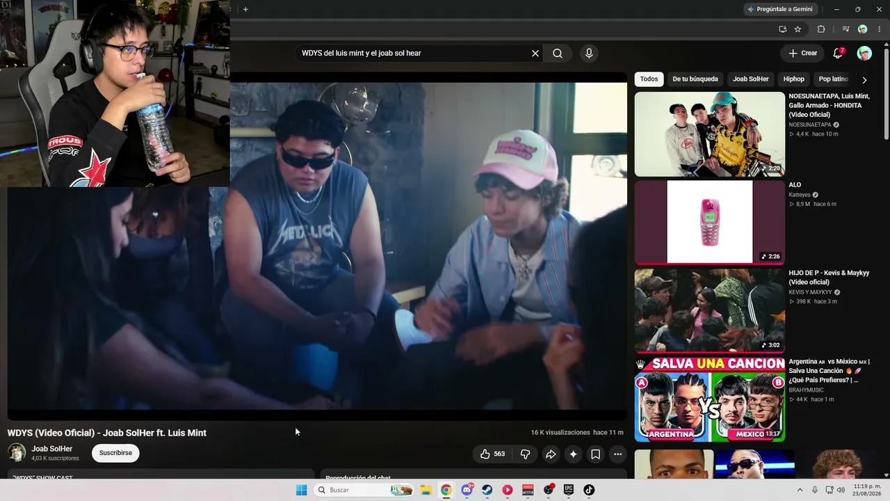Click the WDYS video title text
The image size is (890, 501).
(107, 433)
